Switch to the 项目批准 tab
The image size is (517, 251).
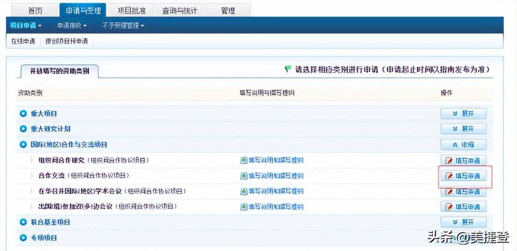click(131, 11)
